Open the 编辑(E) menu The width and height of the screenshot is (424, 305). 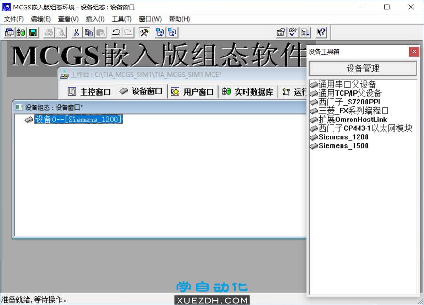coord(41,19)
